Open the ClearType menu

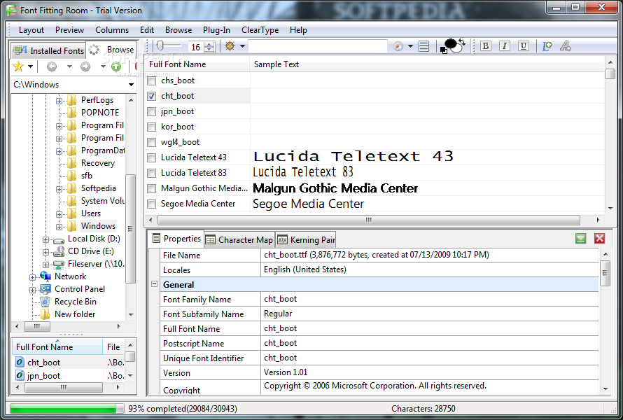tap(260, 30)
